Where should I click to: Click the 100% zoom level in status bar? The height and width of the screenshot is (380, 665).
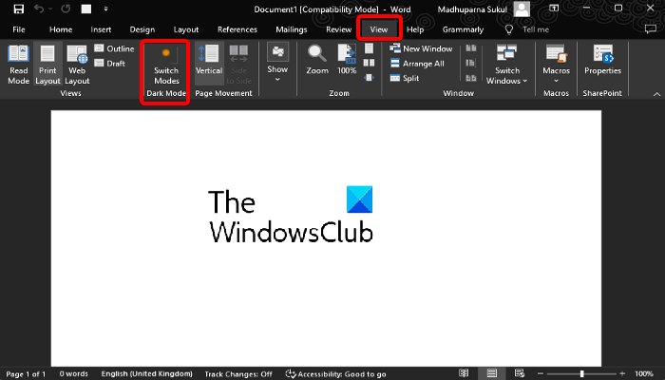pos(644,374)
